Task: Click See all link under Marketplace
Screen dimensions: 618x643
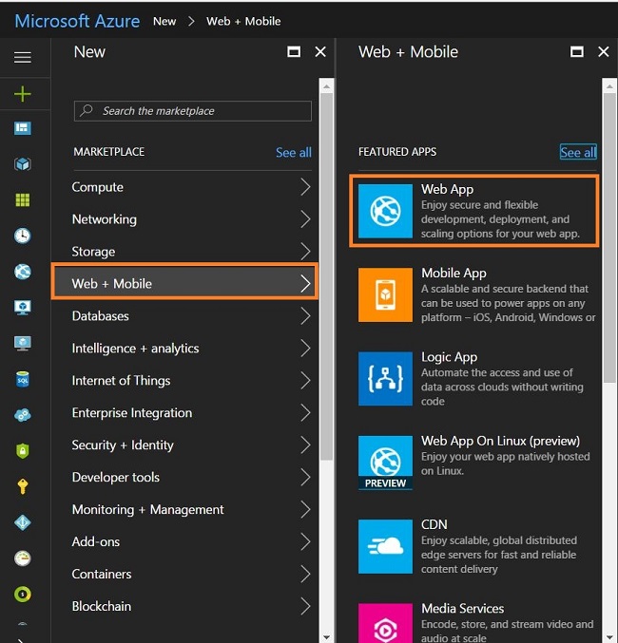Action: [293, 152]
